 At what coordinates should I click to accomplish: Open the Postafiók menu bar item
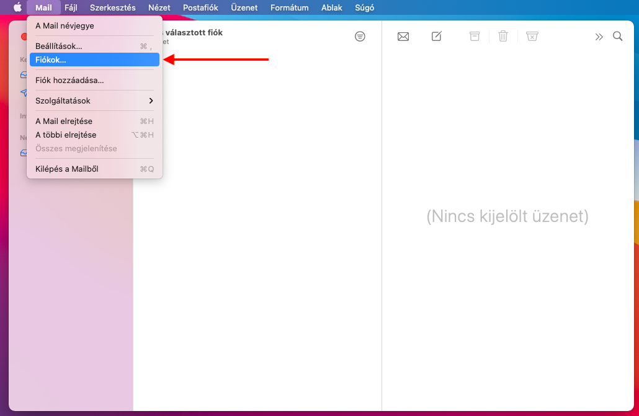(x=200, y=7)
